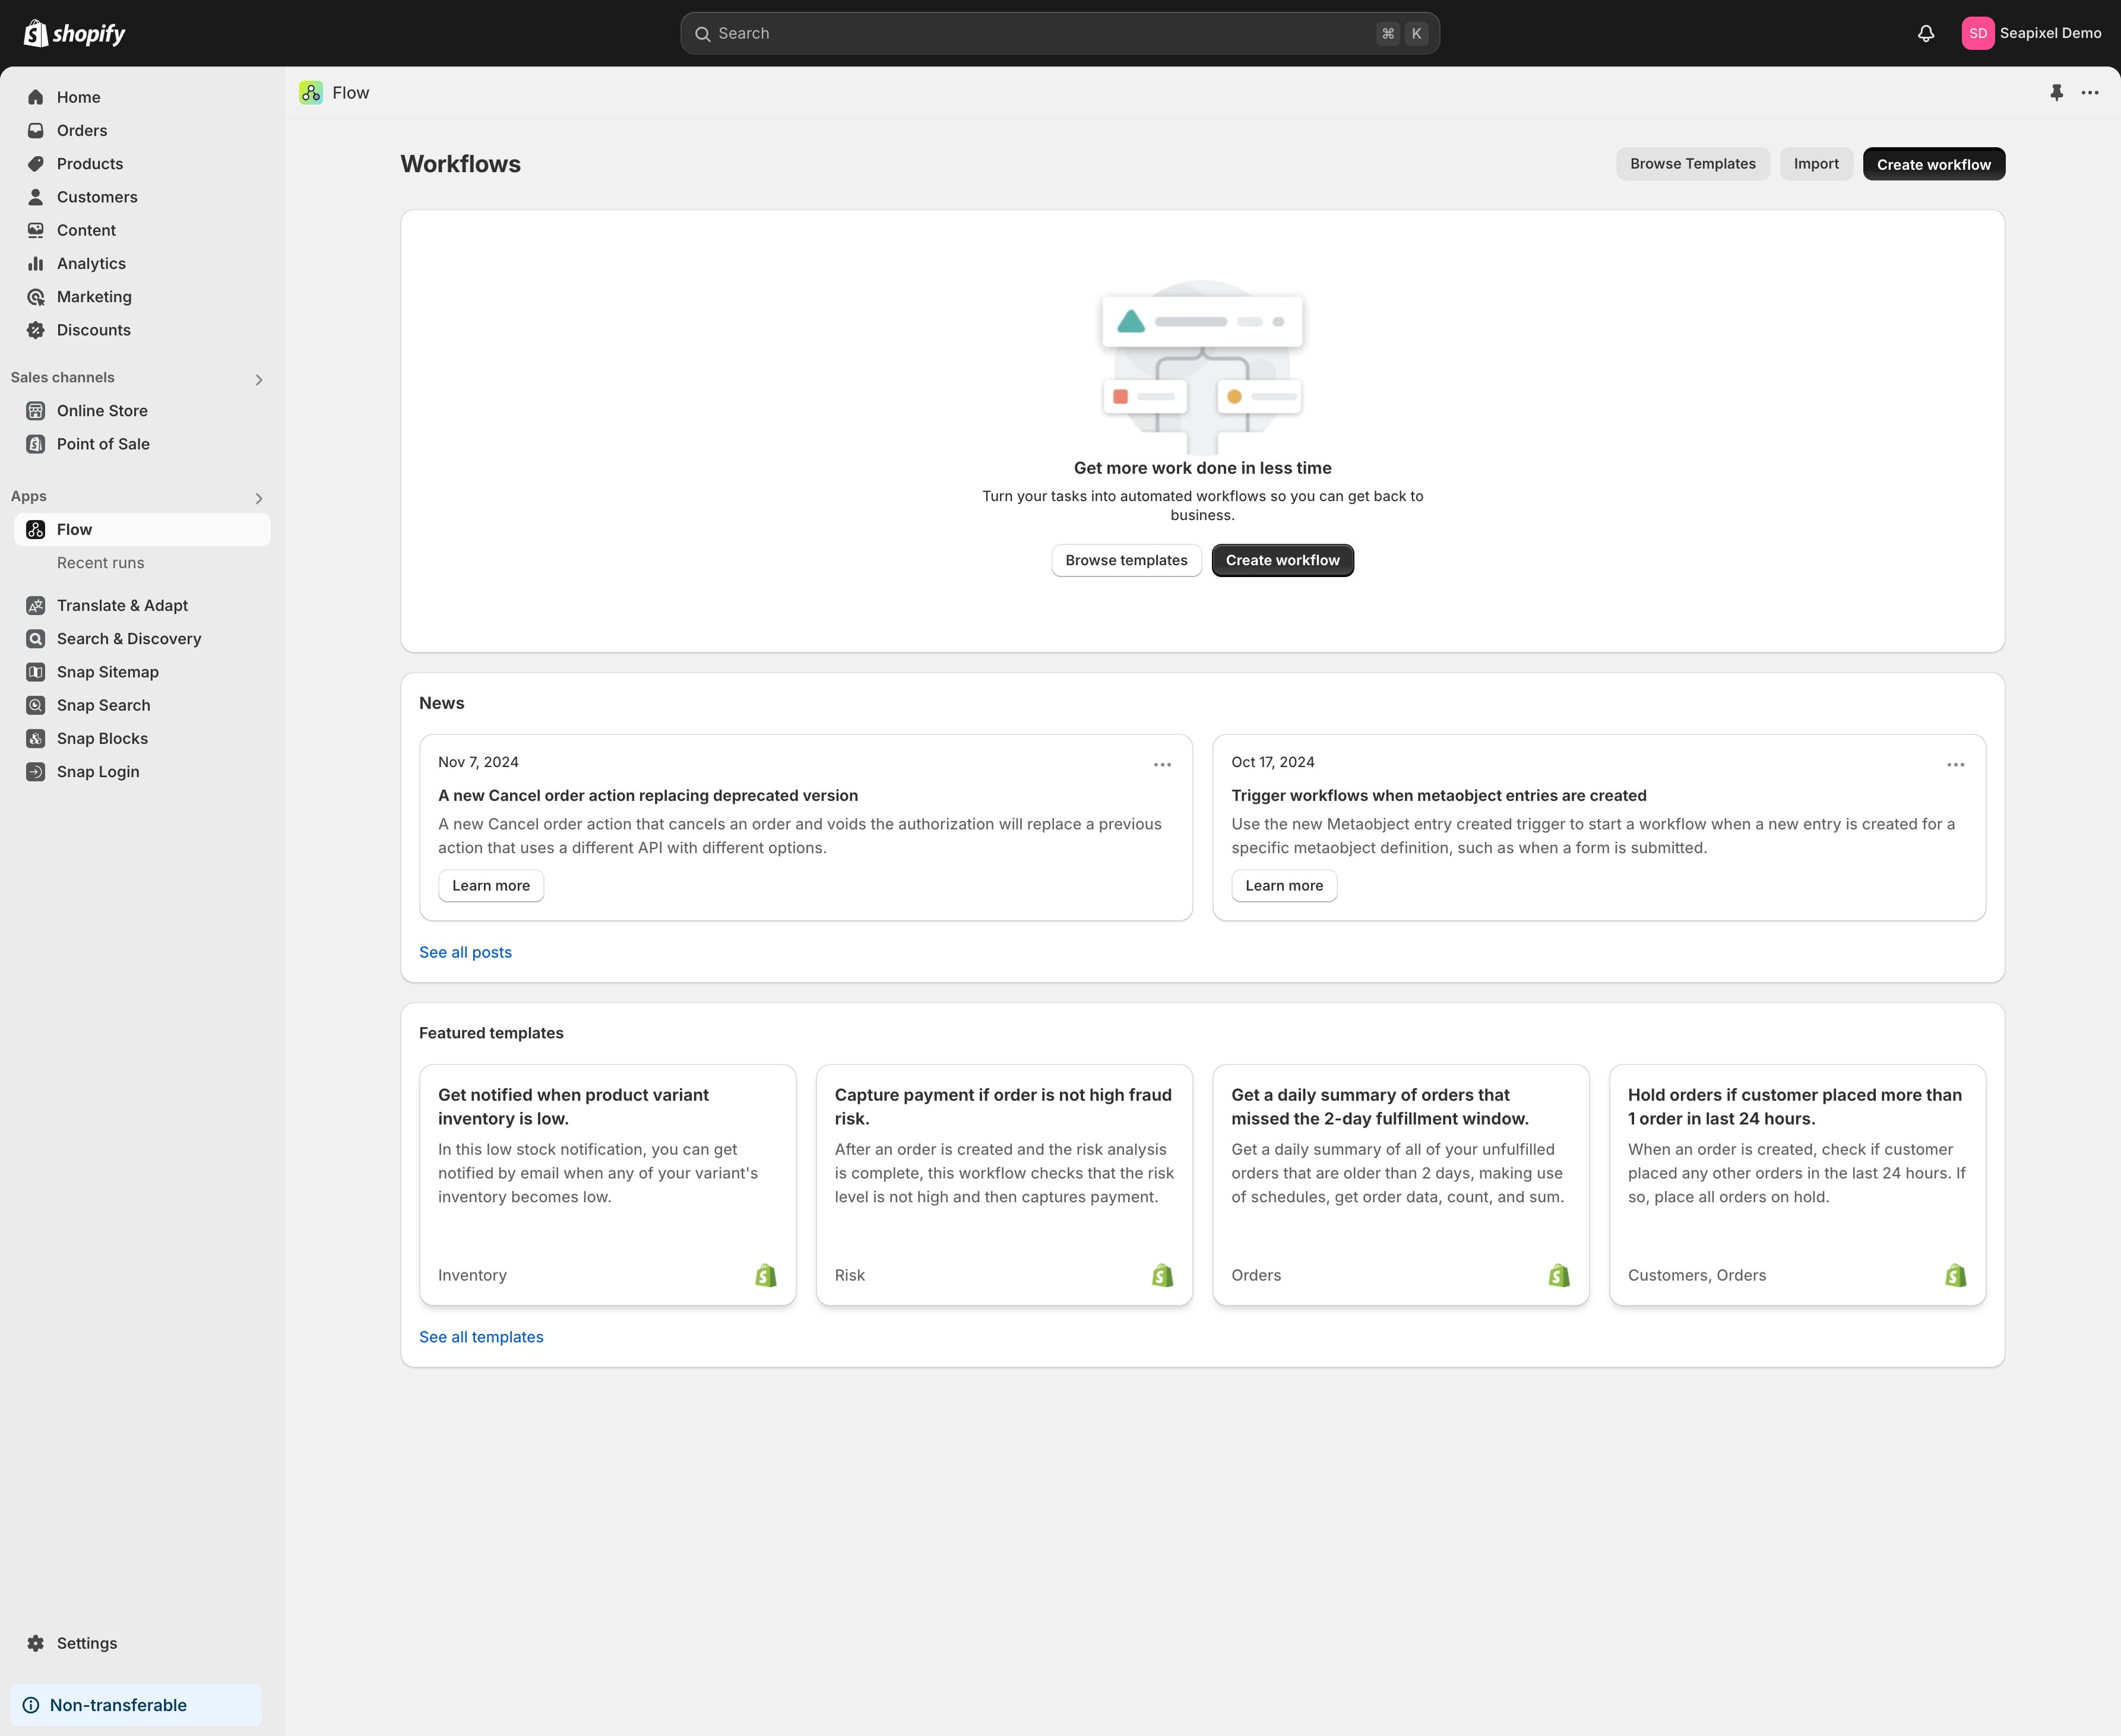Screen dimensions: 2121x1736
Task: Open Seapixel Demo account menu
Action: (2031, 33)
